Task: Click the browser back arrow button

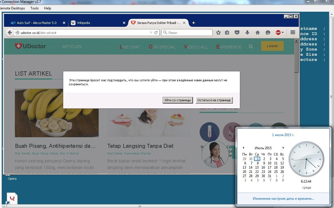Action: click(10, 33)
